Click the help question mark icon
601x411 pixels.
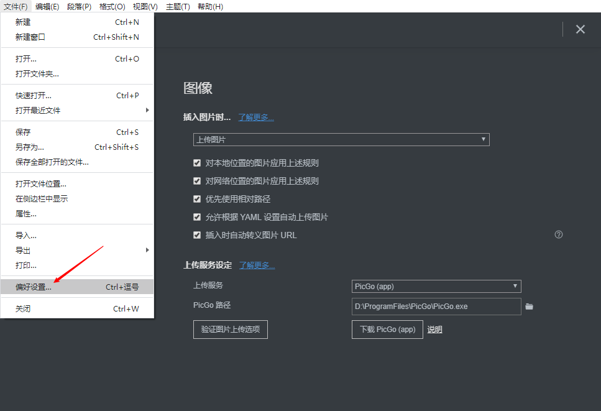tap(559, 234)
